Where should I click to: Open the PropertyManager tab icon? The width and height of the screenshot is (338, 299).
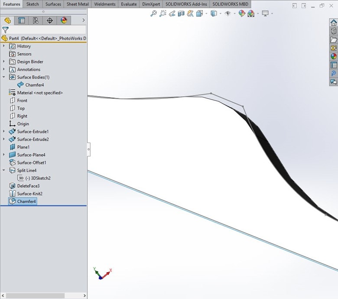click(x=21, y=20)
